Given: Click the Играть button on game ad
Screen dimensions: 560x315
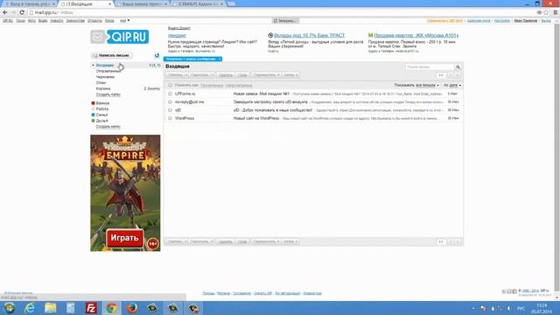Looking at the screenshot, I should (124, 238).
